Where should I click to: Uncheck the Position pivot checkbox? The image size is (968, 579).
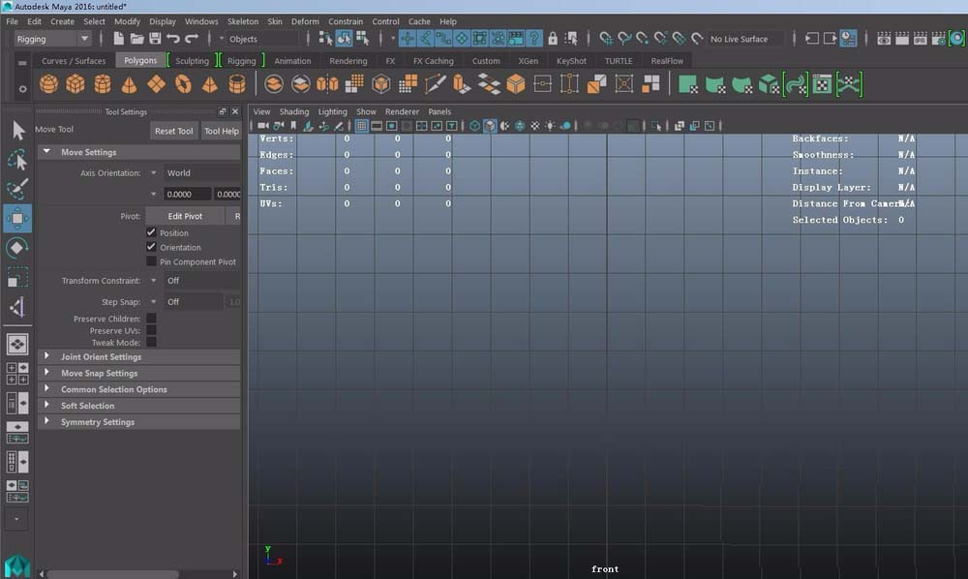[x=151, y=233]
